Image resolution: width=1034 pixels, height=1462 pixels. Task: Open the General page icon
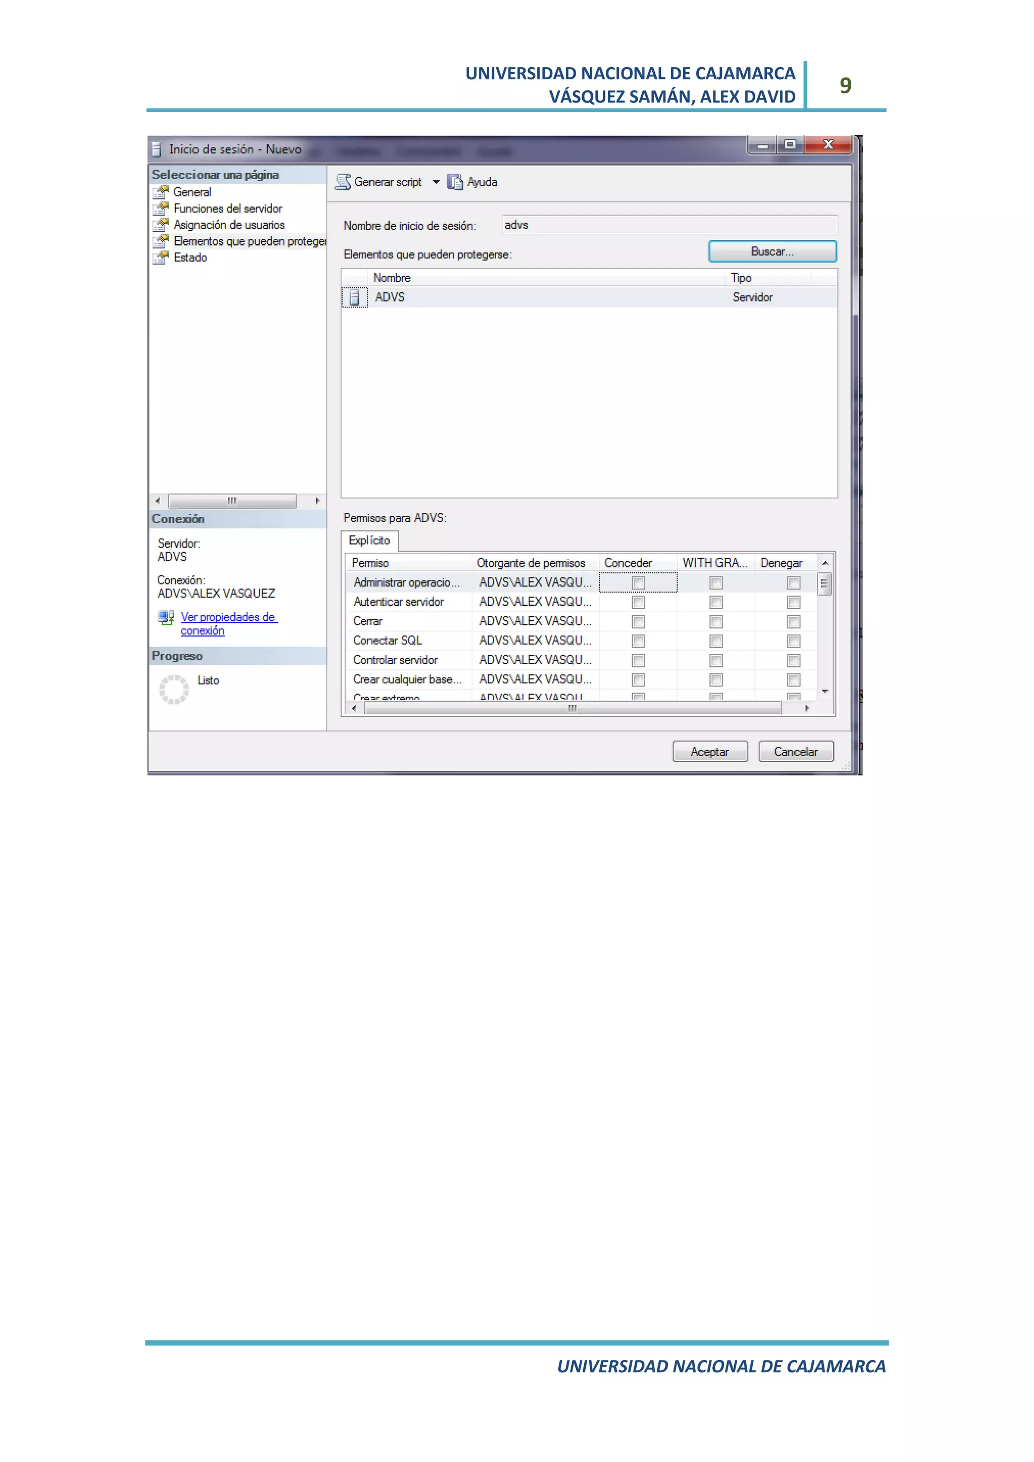pyautogui.click(x=161, y=192)
